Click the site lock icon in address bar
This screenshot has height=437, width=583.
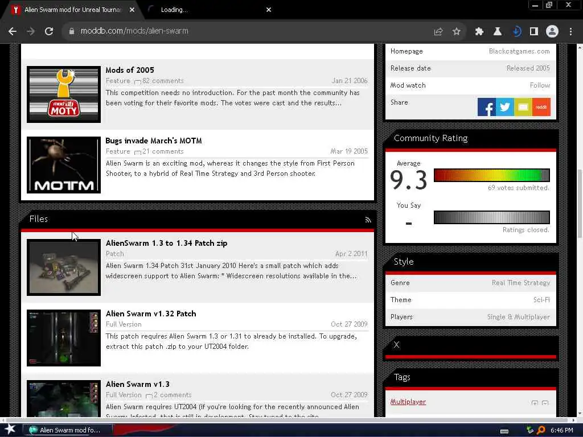[72, 31]
